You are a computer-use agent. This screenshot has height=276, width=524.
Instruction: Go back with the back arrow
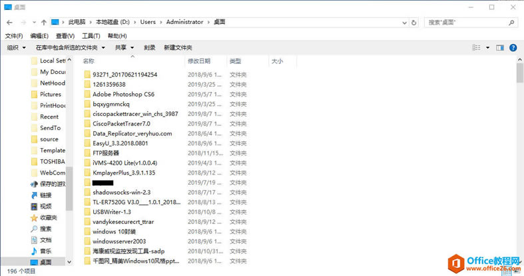click(9, 23)
